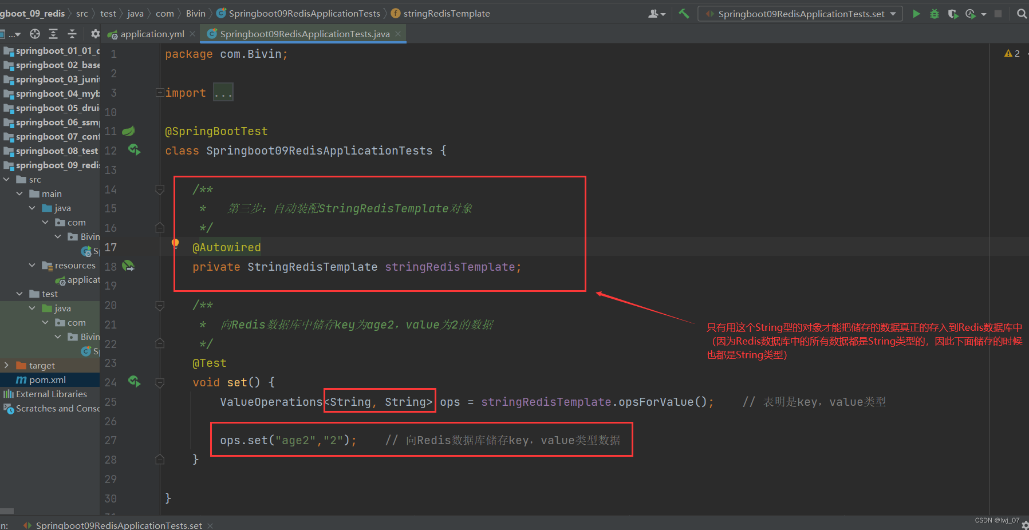Open Search Everywhere magnifier
Viewport: 1029px width, 530px height.
(1022, 14)
